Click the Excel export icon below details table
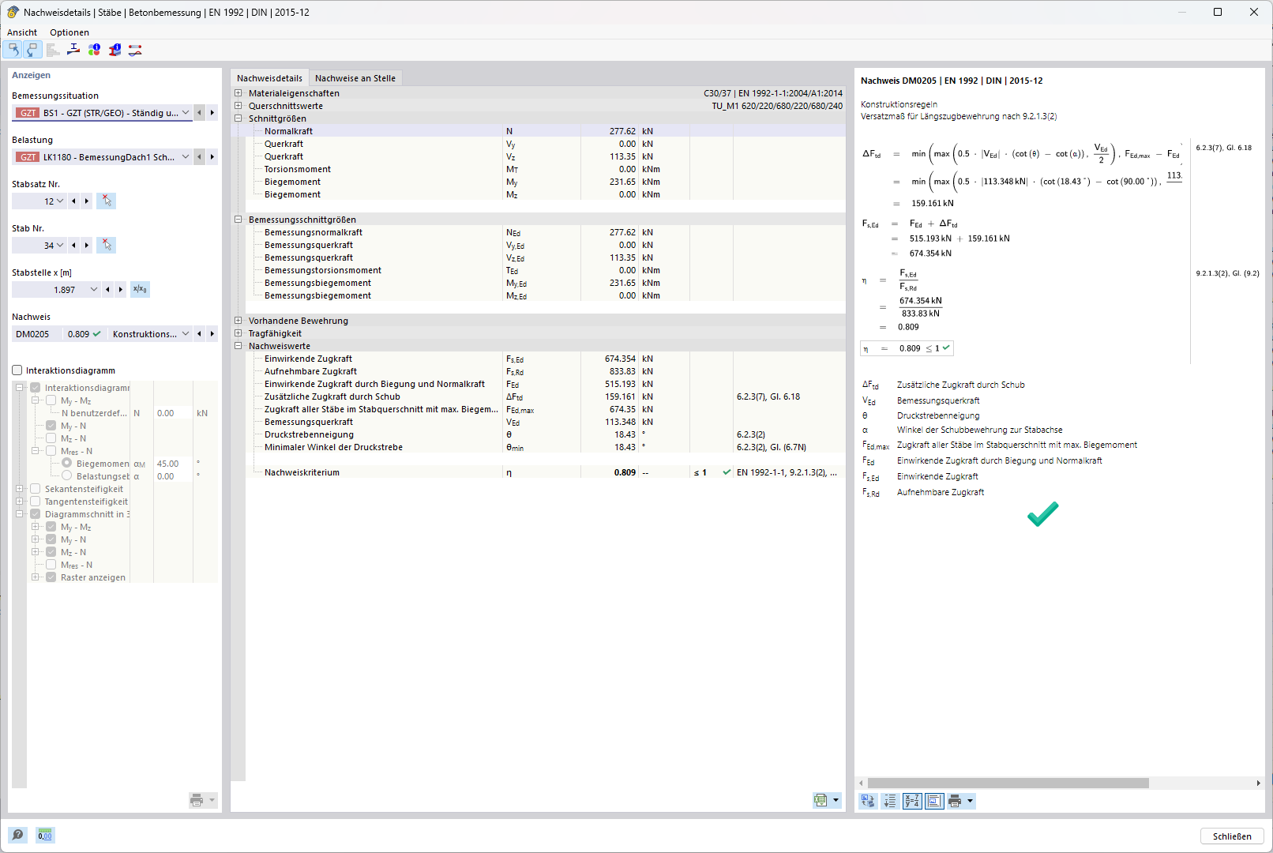This screenshot has height=853, width=1273. pos(821,801)
